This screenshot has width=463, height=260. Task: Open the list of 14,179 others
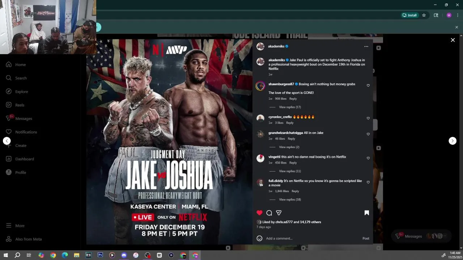click(x=310, y=222)
